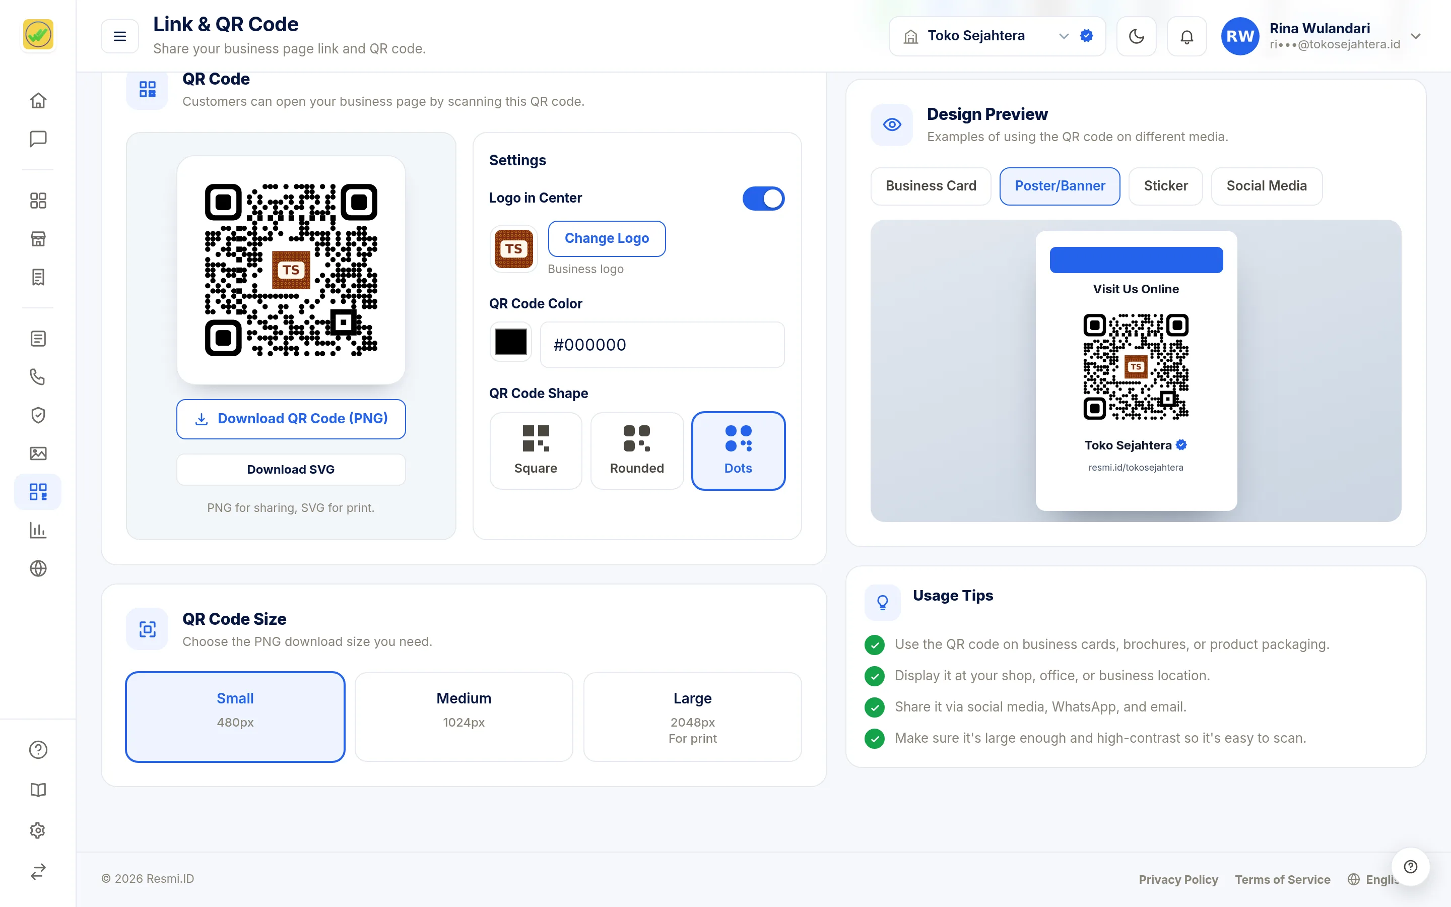Switch to the Sticker preview tab
The height and width of the screenshot is (907, 1451).
(x=1166, y=186)
